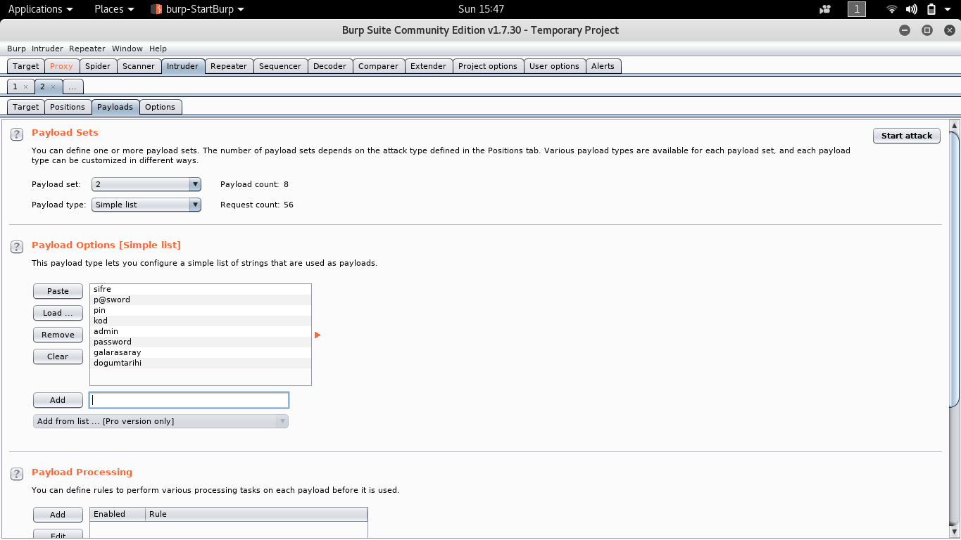The image size is (961, 540).
Task: Switch to Options sub-tab
Action: point(161,107)
